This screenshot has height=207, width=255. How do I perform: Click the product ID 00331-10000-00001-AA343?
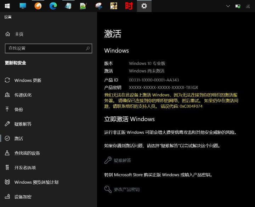pyautogui.click(x=154, y=80)
